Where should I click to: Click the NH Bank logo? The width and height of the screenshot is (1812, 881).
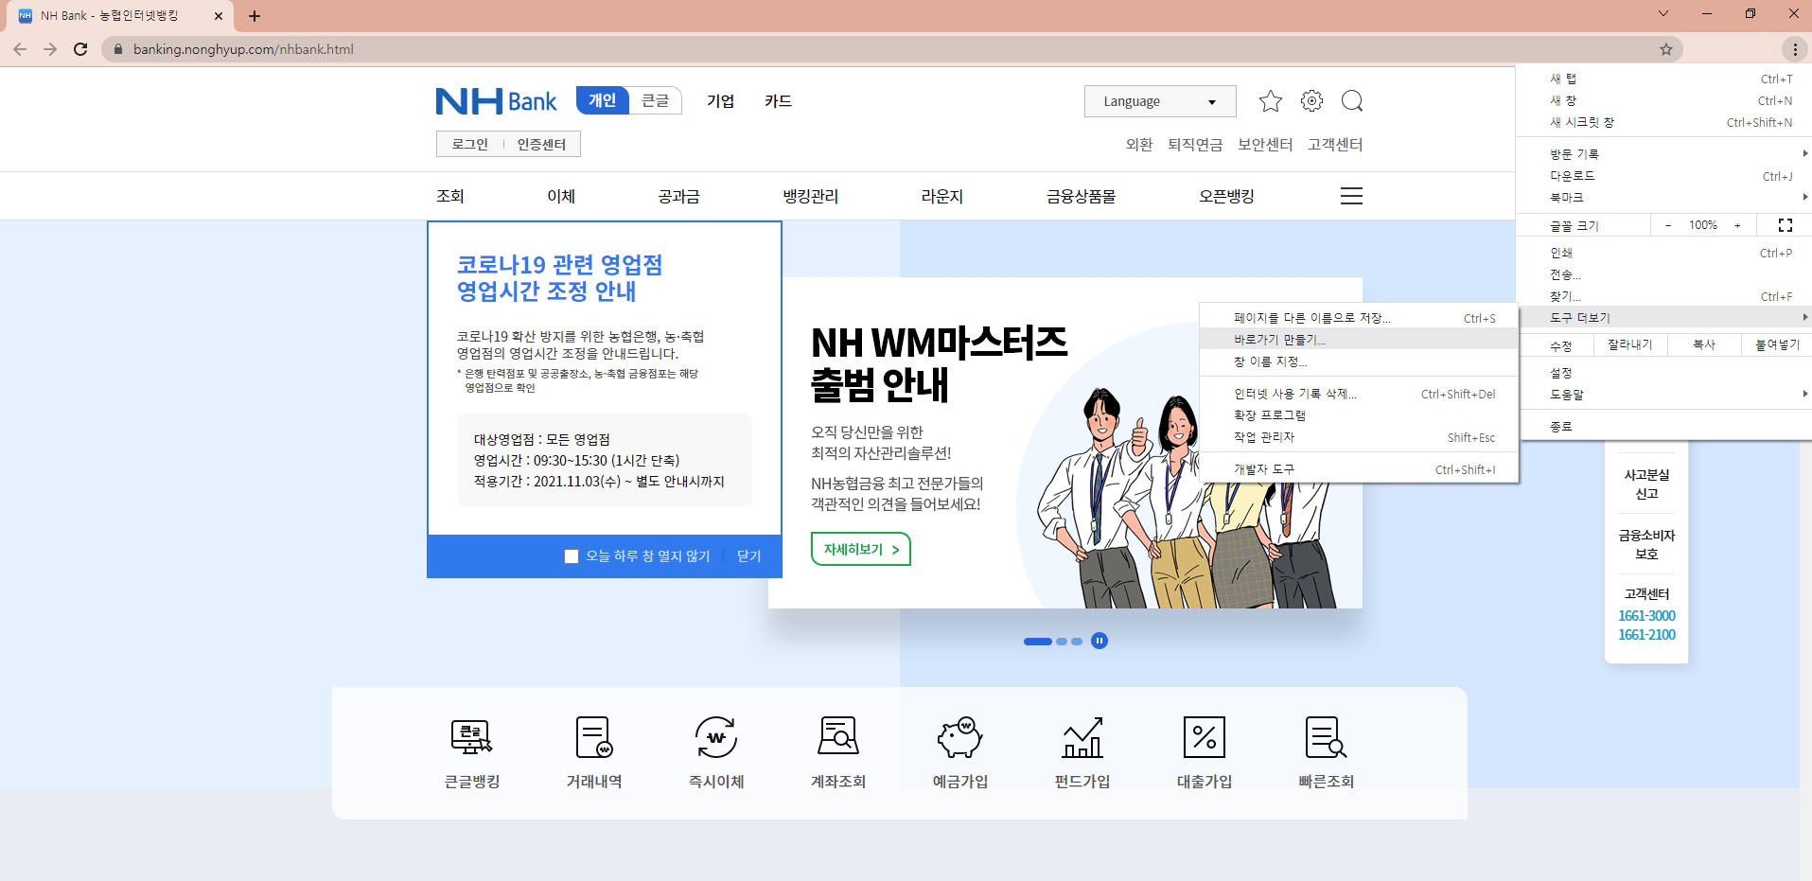[x=496, y=101]
